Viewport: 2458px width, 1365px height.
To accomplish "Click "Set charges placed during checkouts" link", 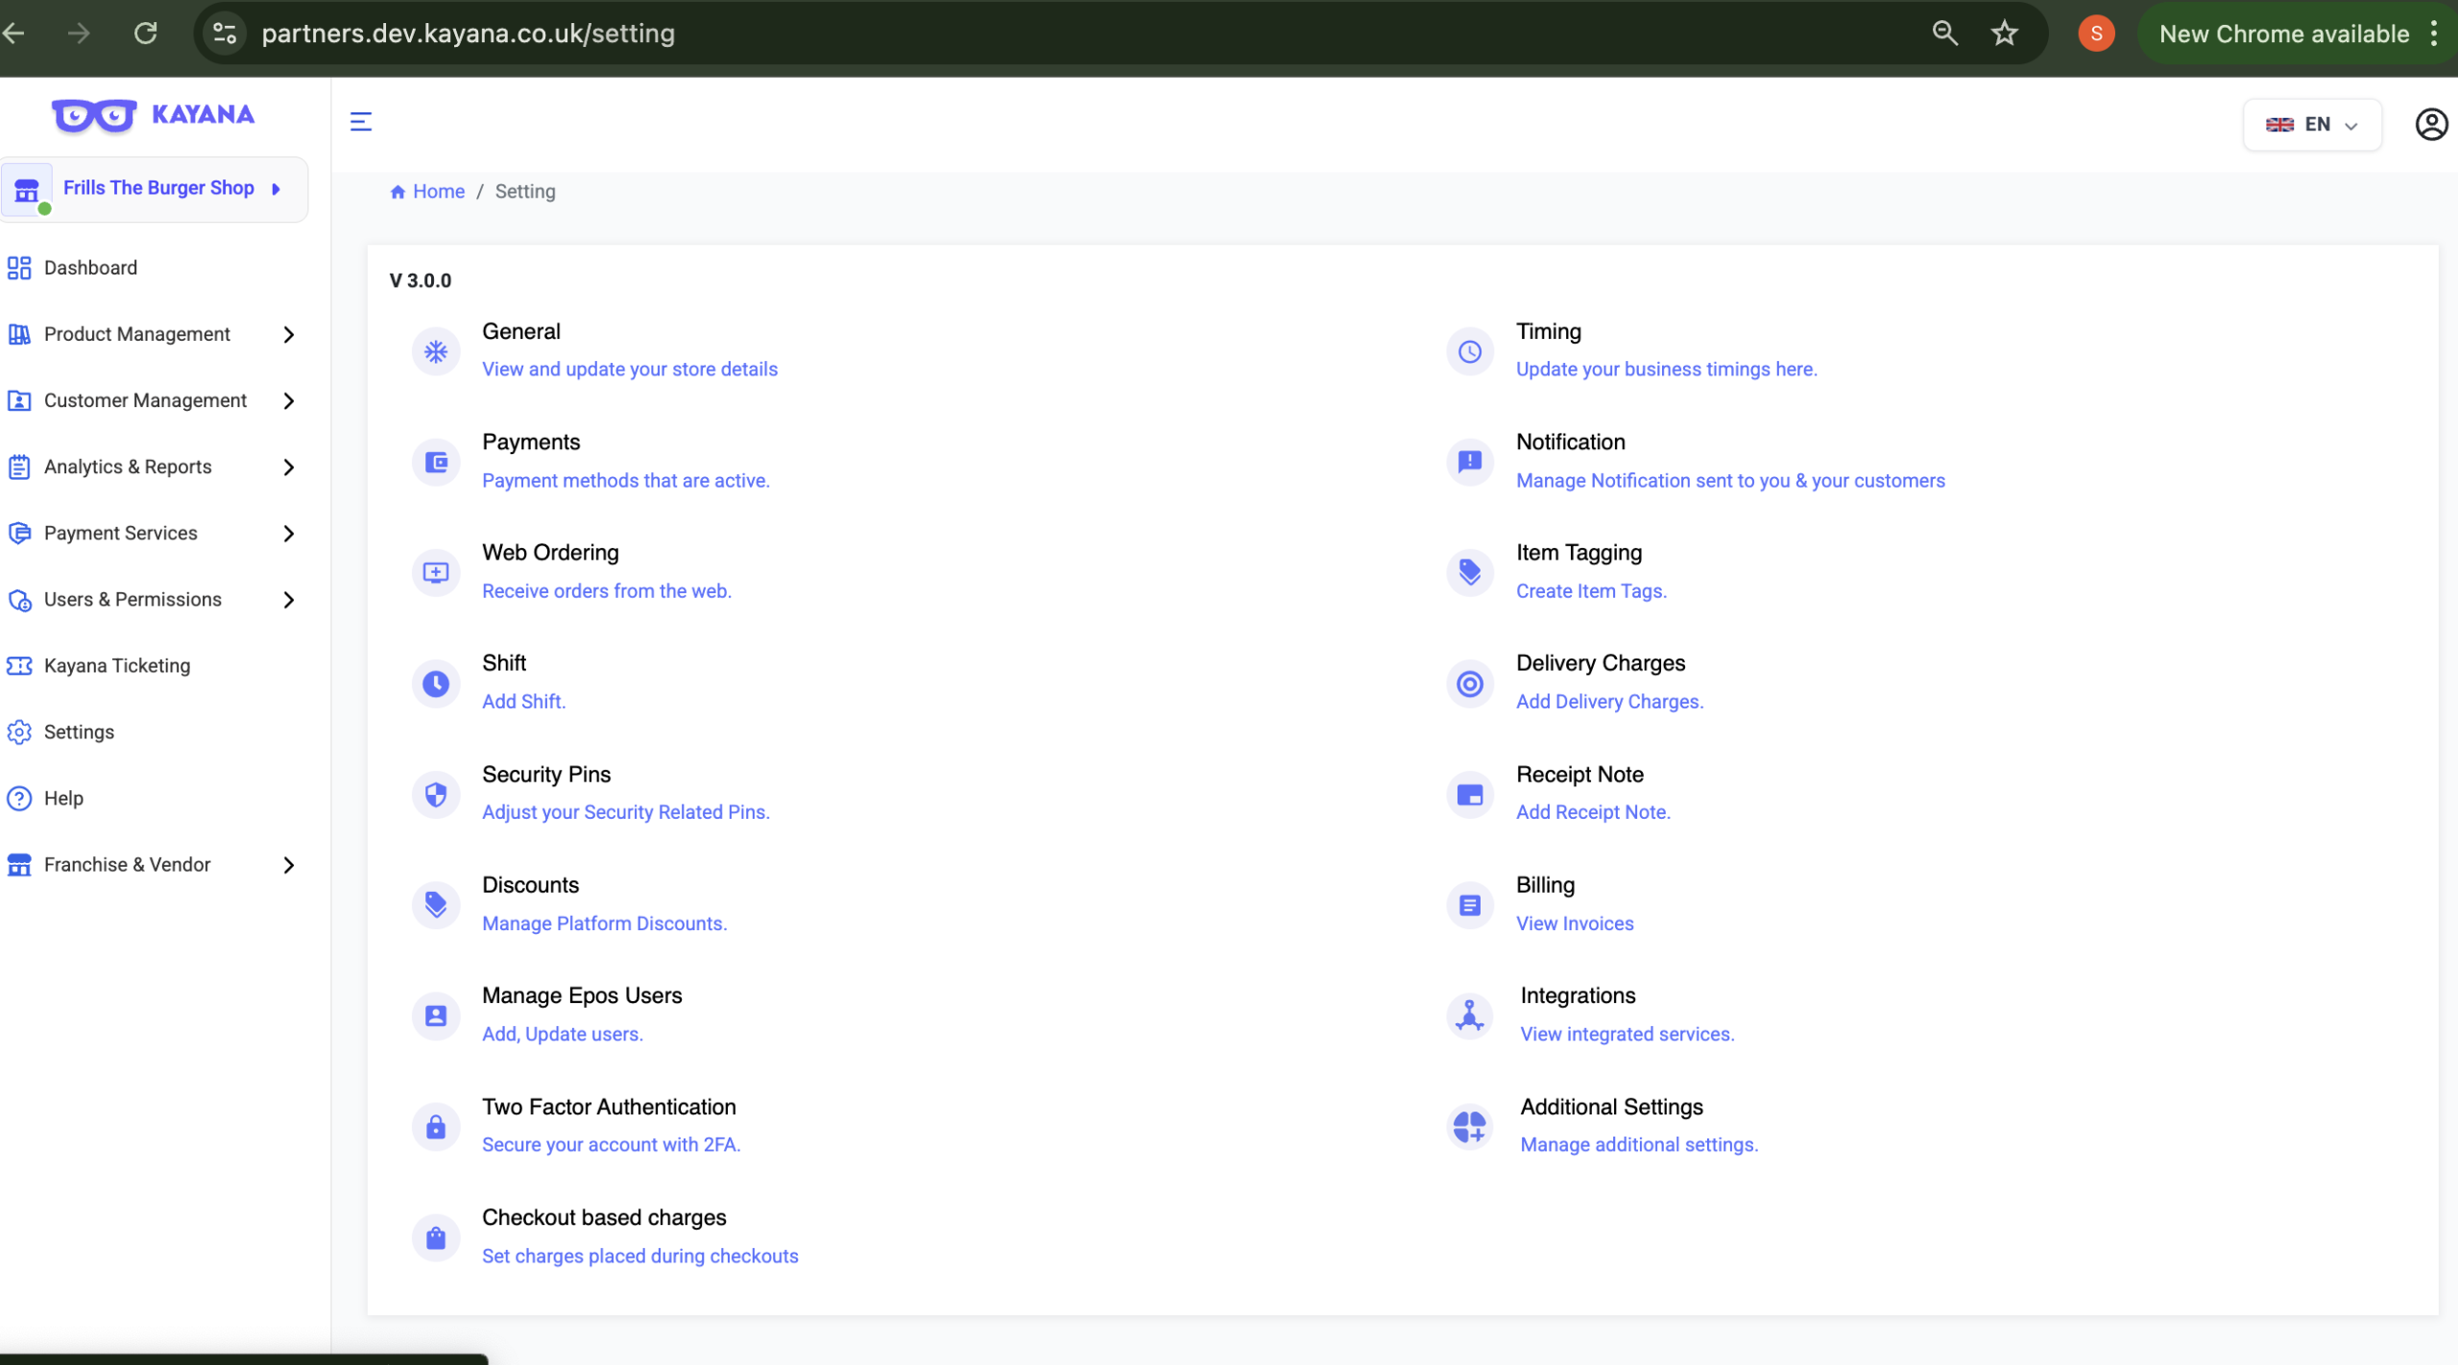I will [640, 1257].
